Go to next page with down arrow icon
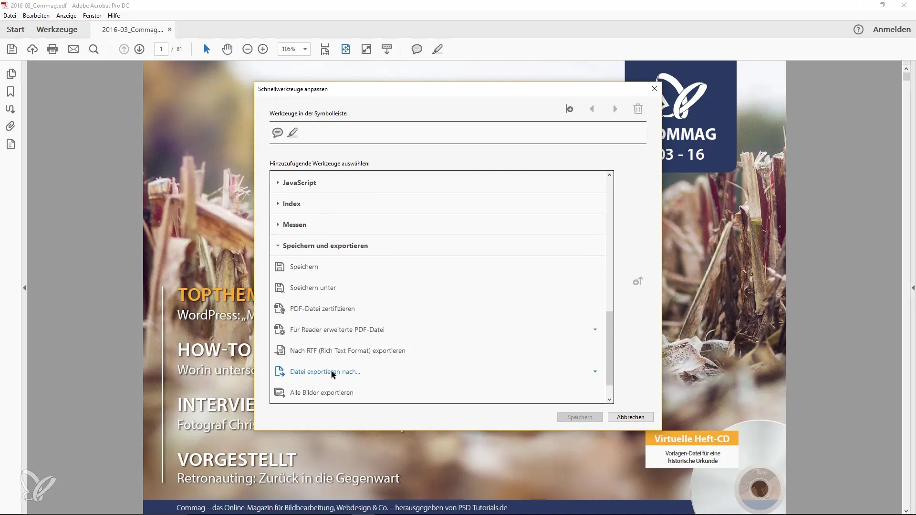Screen dimensions: 916x515 click(x=139, y=49)
